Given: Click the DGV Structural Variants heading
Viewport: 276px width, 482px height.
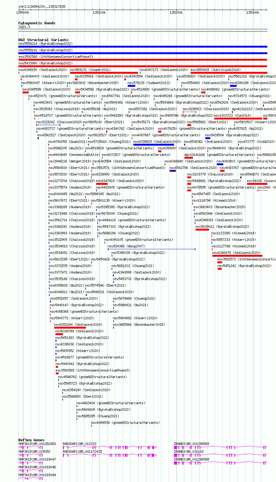Looking at the screenshot, I should 43,40.
